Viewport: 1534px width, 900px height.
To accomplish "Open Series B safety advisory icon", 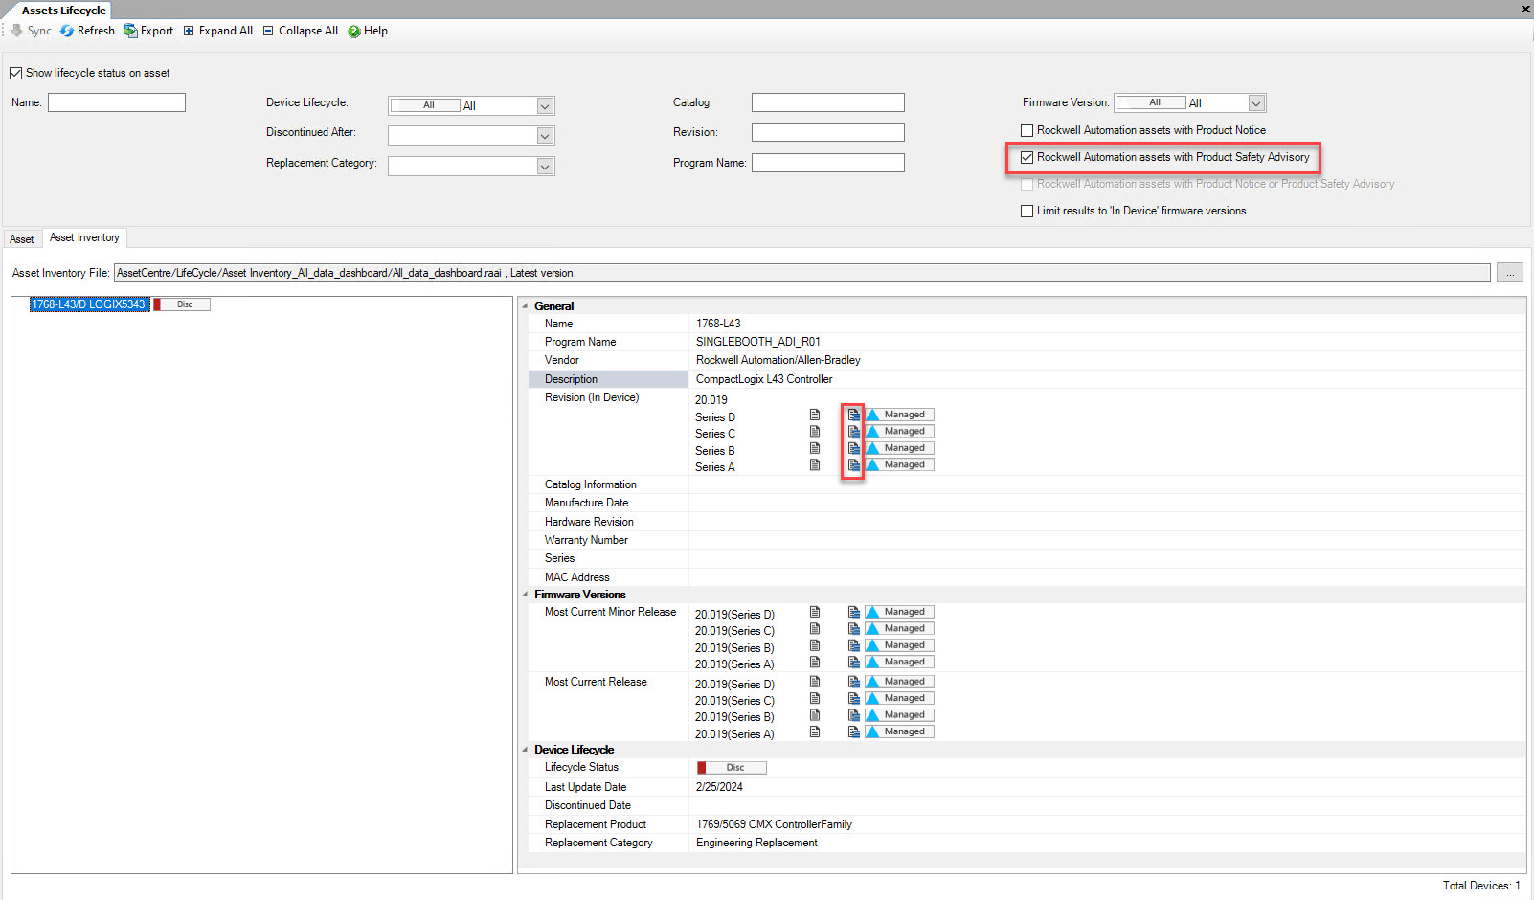I will click(853, 448).
